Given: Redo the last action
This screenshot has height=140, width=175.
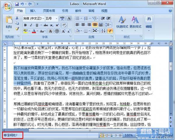Looking at the screenshot, I should point(30,4).
